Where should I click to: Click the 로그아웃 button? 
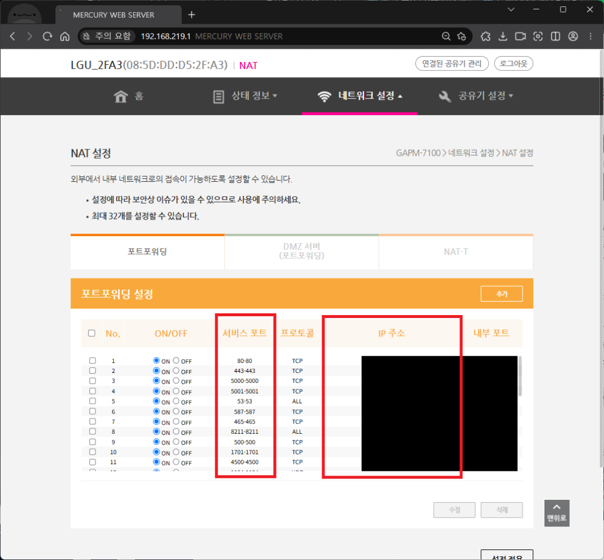point(514,64)
